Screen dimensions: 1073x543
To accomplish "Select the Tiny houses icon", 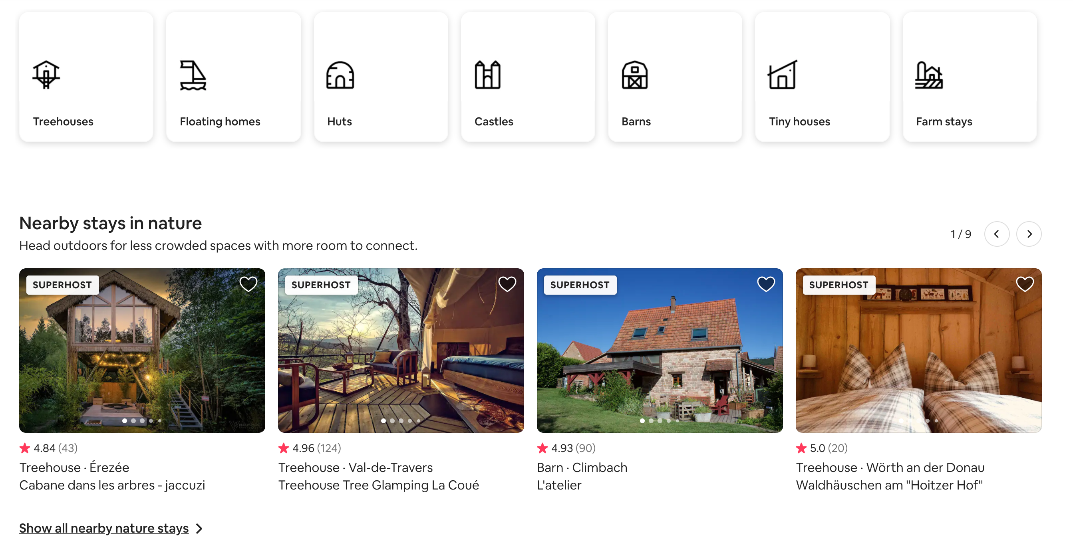I will [x=782, y=75].
